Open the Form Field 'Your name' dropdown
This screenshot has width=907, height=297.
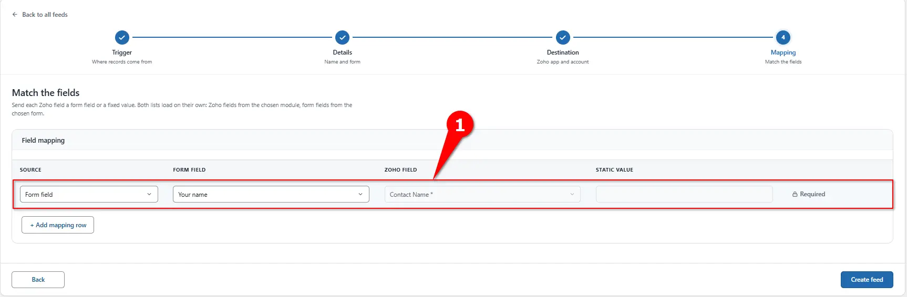(x=271, y=194)
